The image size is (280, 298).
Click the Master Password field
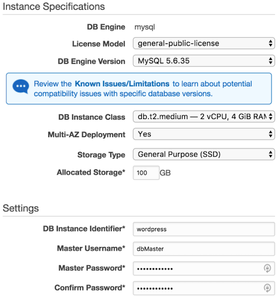[x=204, y=268]
